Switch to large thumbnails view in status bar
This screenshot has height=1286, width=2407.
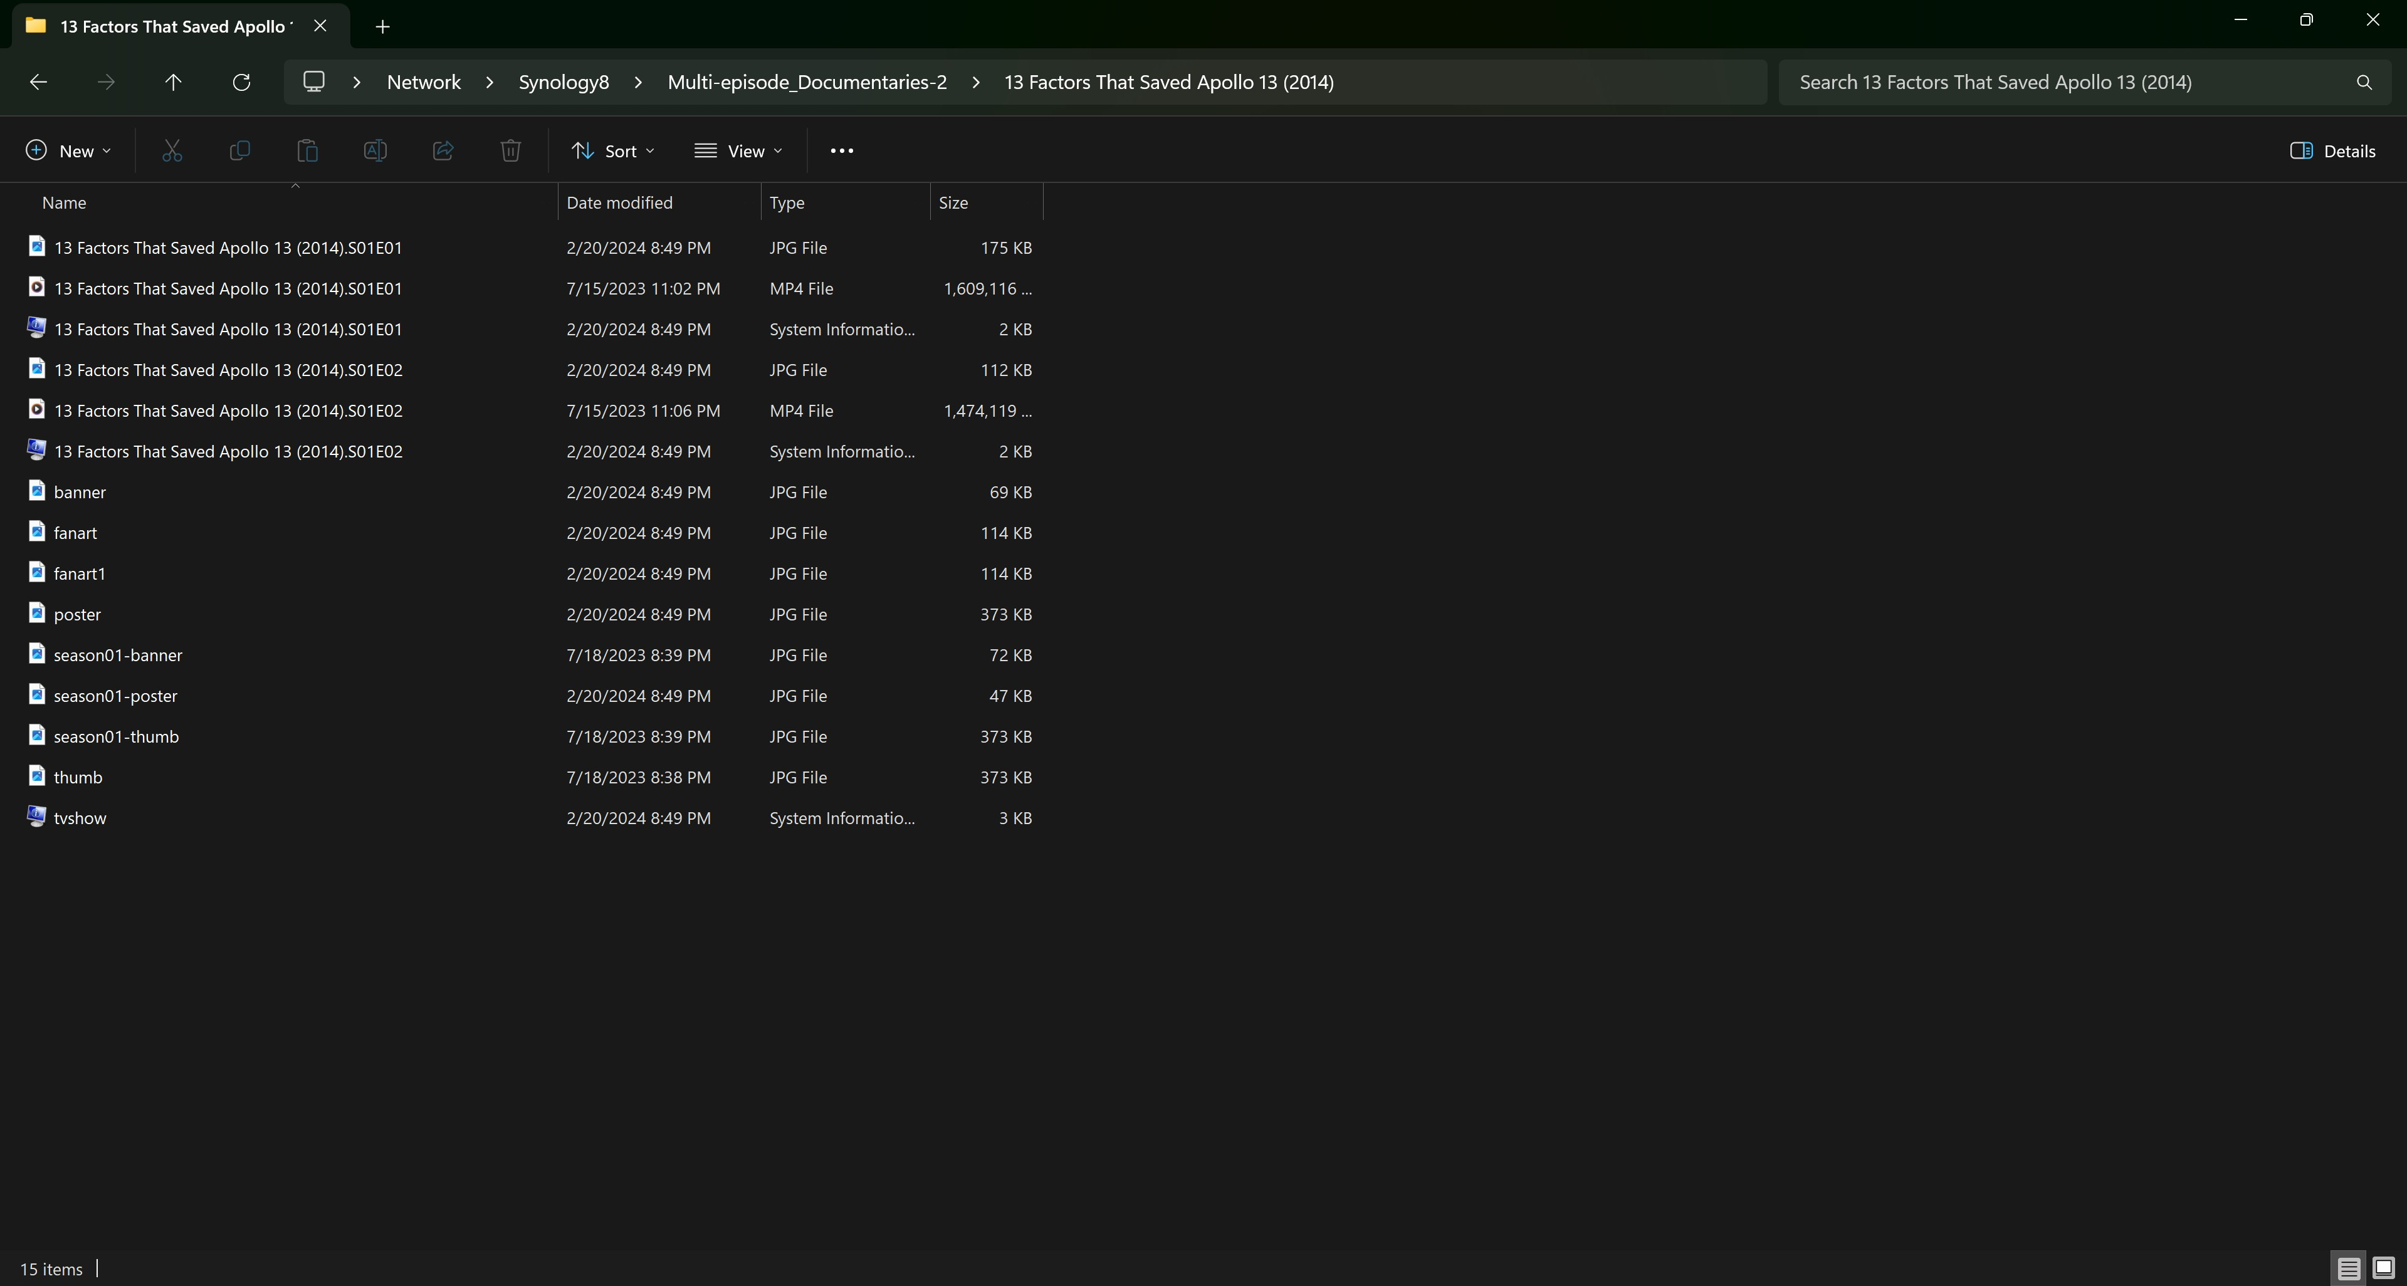pyautogui.click(x=2383, y=1267)
